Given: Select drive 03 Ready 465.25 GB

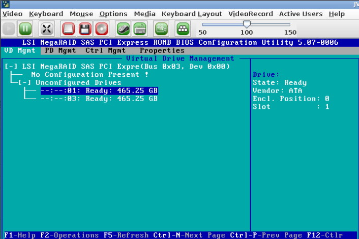Looking at the screenshot, I should [x=99, y=99].
